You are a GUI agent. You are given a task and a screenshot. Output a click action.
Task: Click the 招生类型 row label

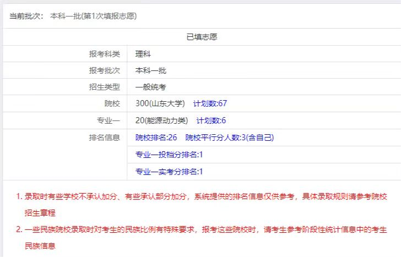pyautogui.click(x=104, y=87)
